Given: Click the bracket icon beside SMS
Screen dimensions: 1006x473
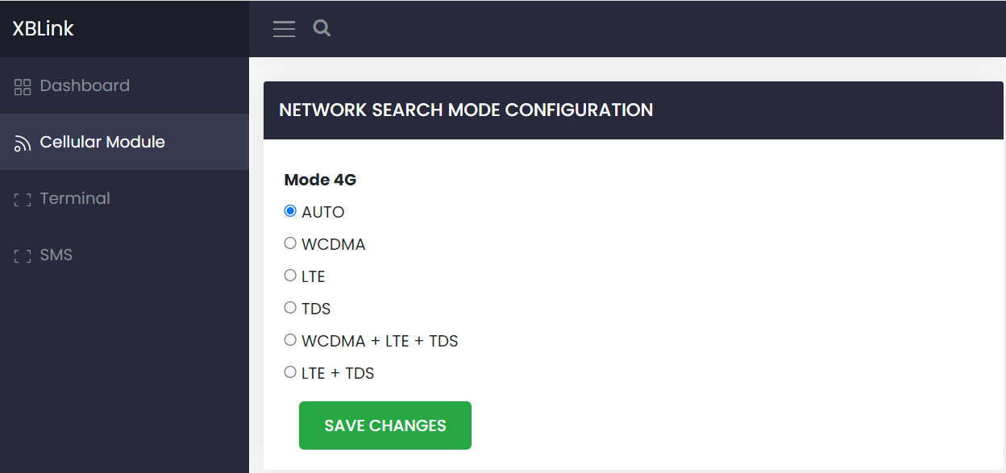Looking at the screenshot, I should coord(23,256).
